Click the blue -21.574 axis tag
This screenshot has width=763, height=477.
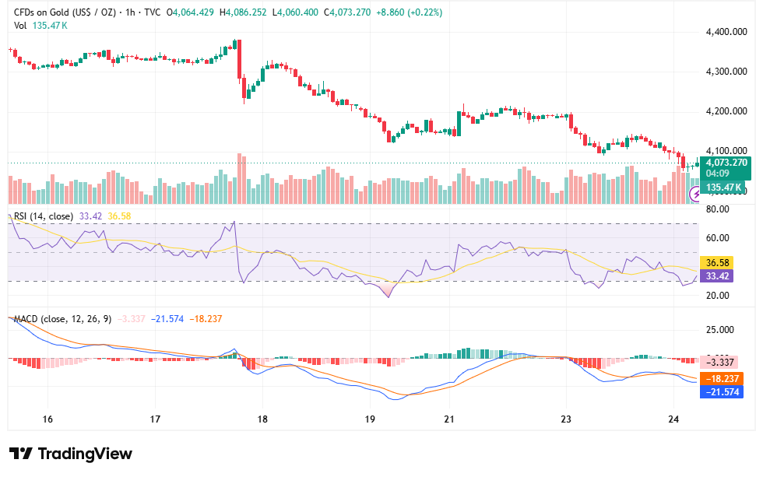tap(722, 392)
